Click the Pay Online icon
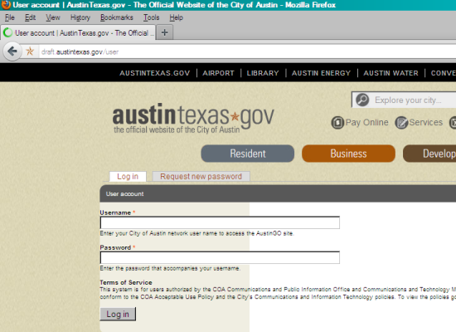Screen dimensions: 456x332 337,123
